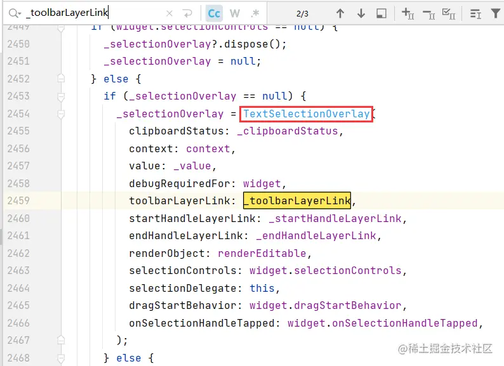
Task: Click _value on line 2457
Action: pos(192,166)
